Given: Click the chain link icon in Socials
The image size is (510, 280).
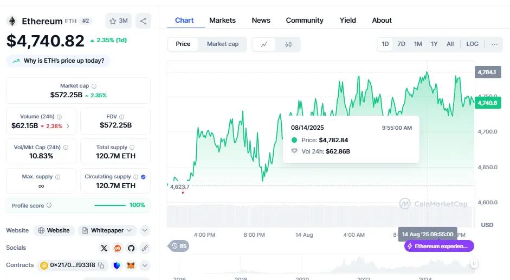Looking at the screenshot, I should pyautogui.click(x=145, y=248).
